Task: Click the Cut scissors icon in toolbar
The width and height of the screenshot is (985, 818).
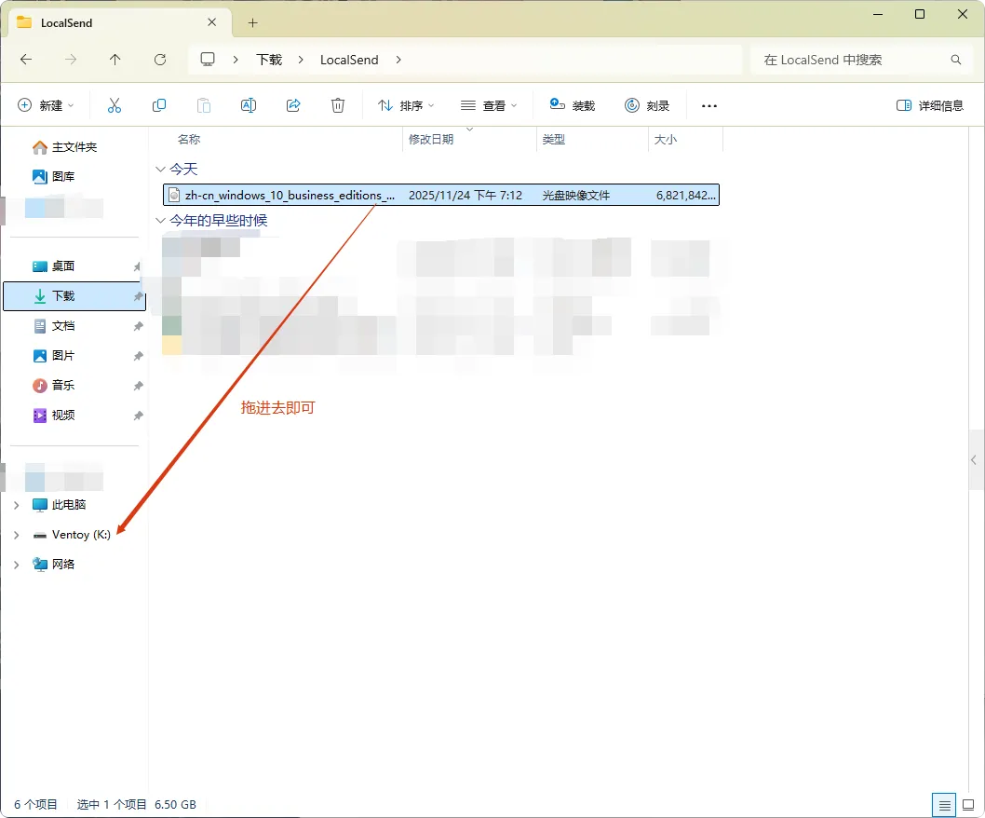Action: click(115, 106)
